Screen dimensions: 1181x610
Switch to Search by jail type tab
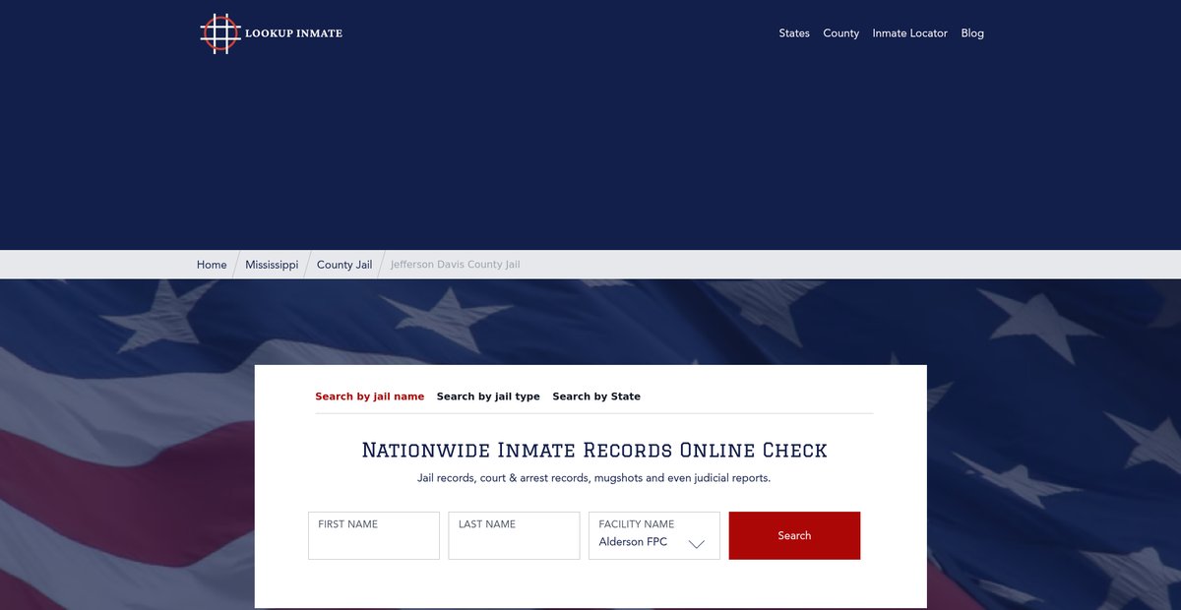pyautogui.click(x=488, y=396)
